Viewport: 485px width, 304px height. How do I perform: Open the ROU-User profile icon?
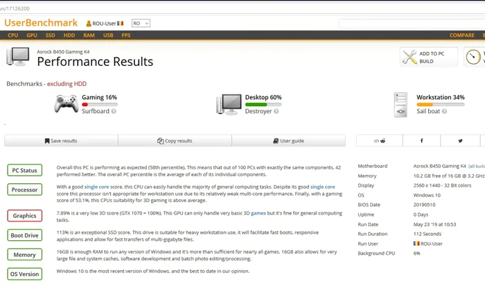click(x=89, y=24)
